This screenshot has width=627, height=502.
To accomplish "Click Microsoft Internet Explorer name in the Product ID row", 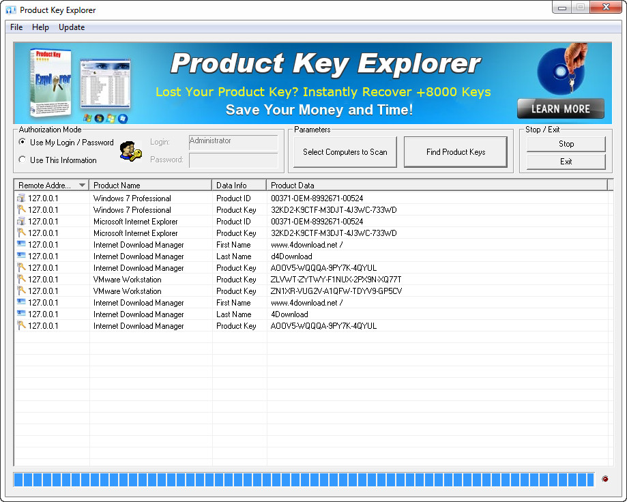I will (x=136, y=222).
